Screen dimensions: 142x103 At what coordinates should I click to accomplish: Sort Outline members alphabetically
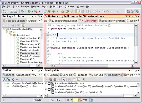(4, 80)
